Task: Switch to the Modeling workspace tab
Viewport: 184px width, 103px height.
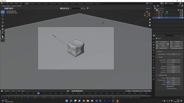Action: click(x=32, y=4)
